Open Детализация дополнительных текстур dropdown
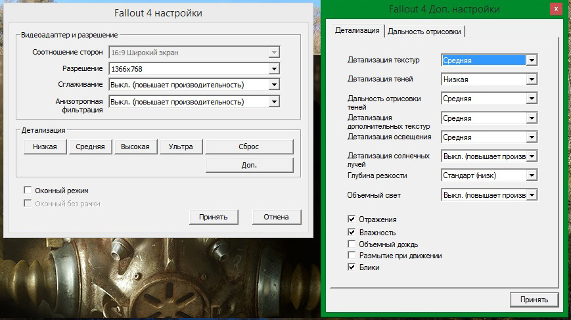The image size is (571, 320). (x=489, y=118)
